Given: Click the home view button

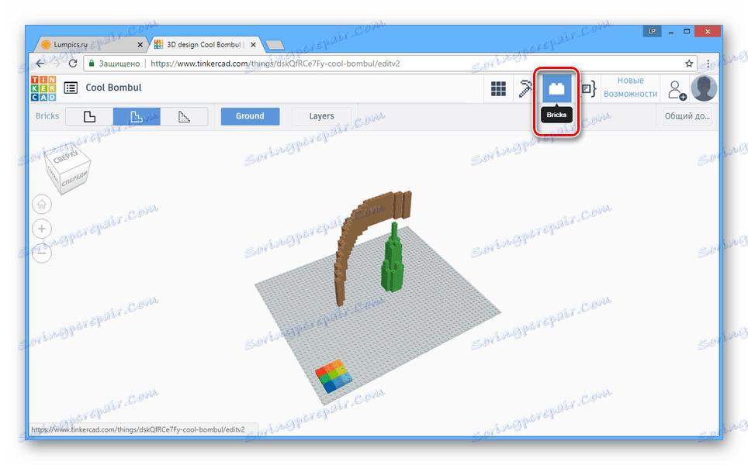Looking at the screenshot, I should click(42, 205).
